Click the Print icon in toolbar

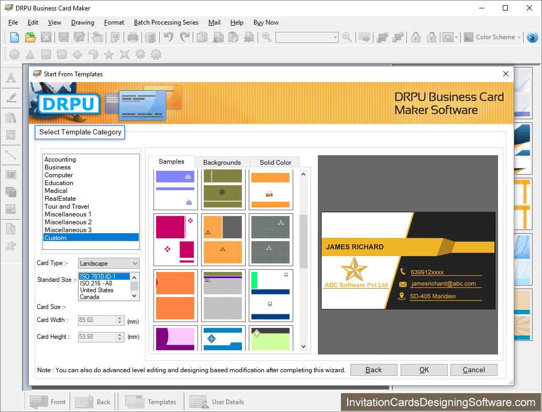coord(132,37)
